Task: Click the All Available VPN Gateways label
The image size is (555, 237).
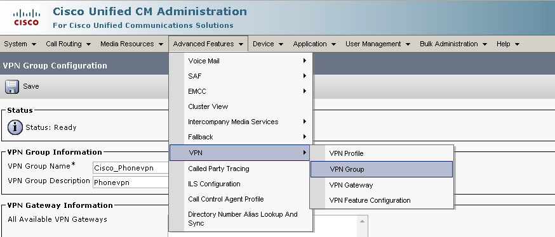Action: point(57,219)
